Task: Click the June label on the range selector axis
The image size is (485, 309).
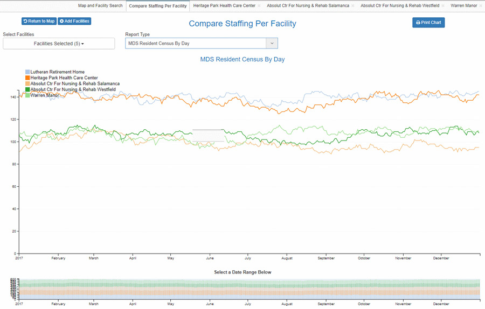Action: click(x=210, y=304)
